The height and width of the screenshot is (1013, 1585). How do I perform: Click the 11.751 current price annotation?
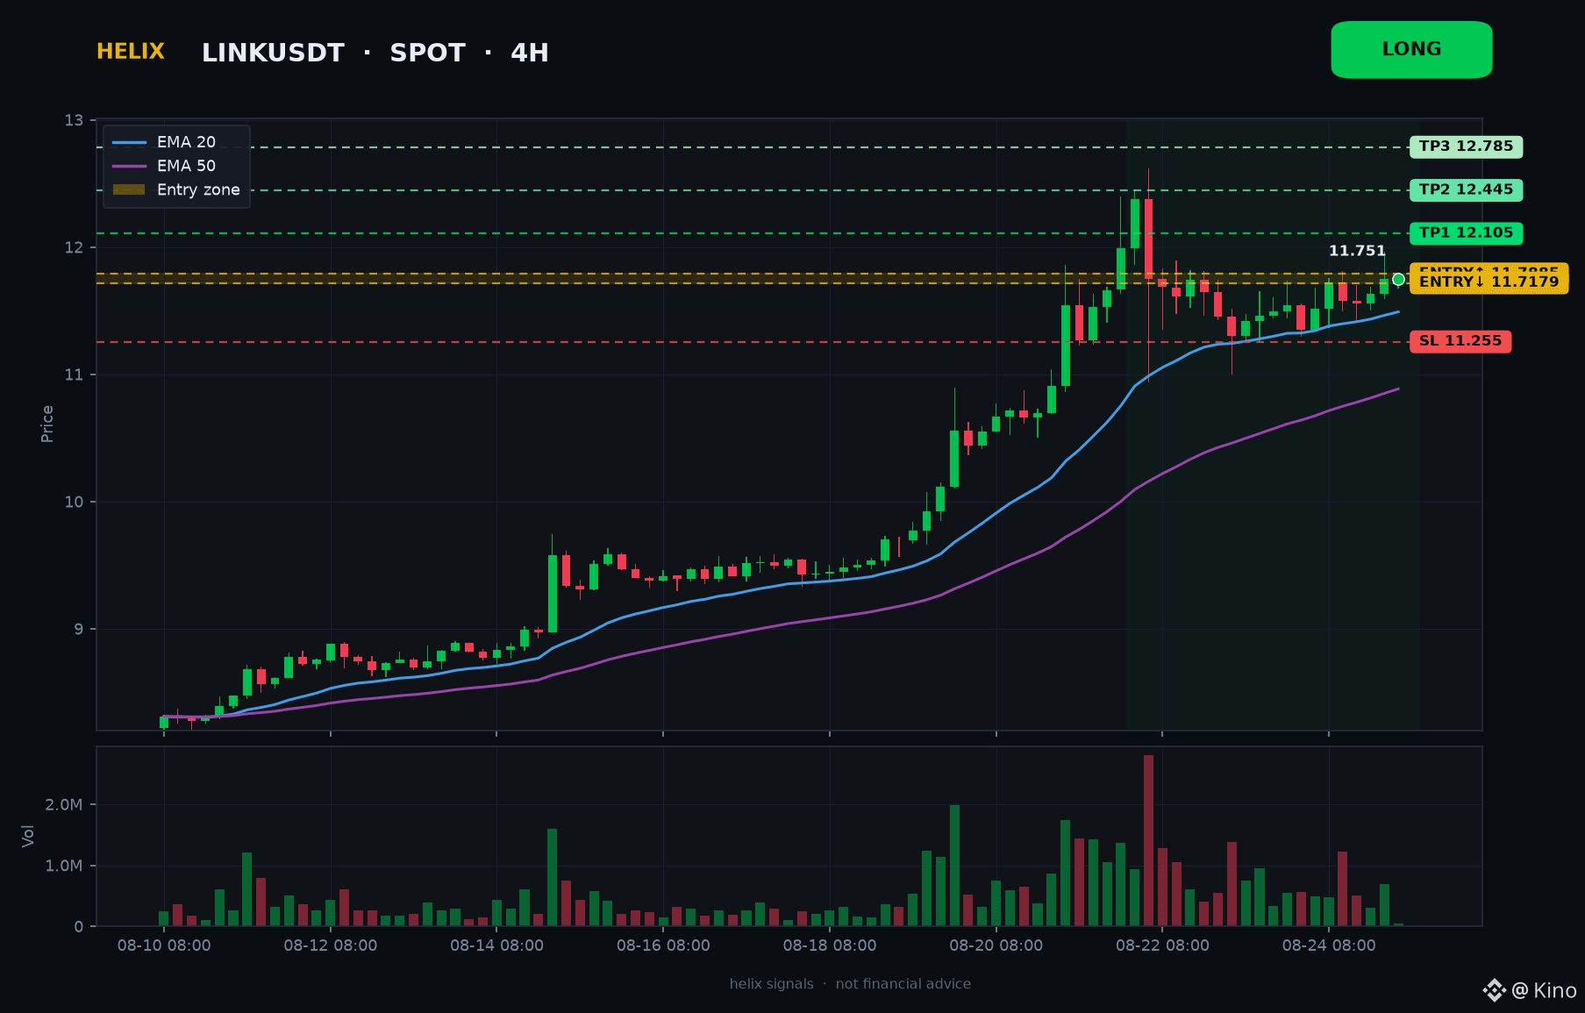point(1357,251)
